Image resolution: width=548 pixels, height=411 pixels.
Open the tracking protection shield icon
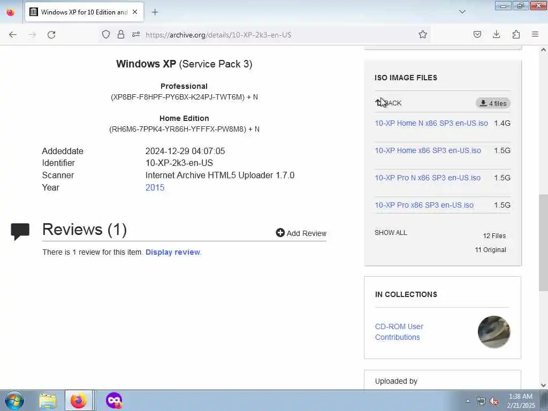[x=106, y=34]
